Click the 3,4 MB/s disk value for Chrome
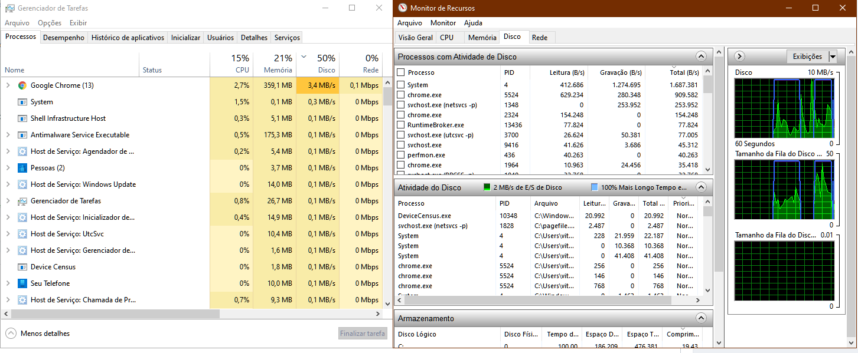This screenshot has width=858, height=353. pyautogui.click(x=318, y=85)
